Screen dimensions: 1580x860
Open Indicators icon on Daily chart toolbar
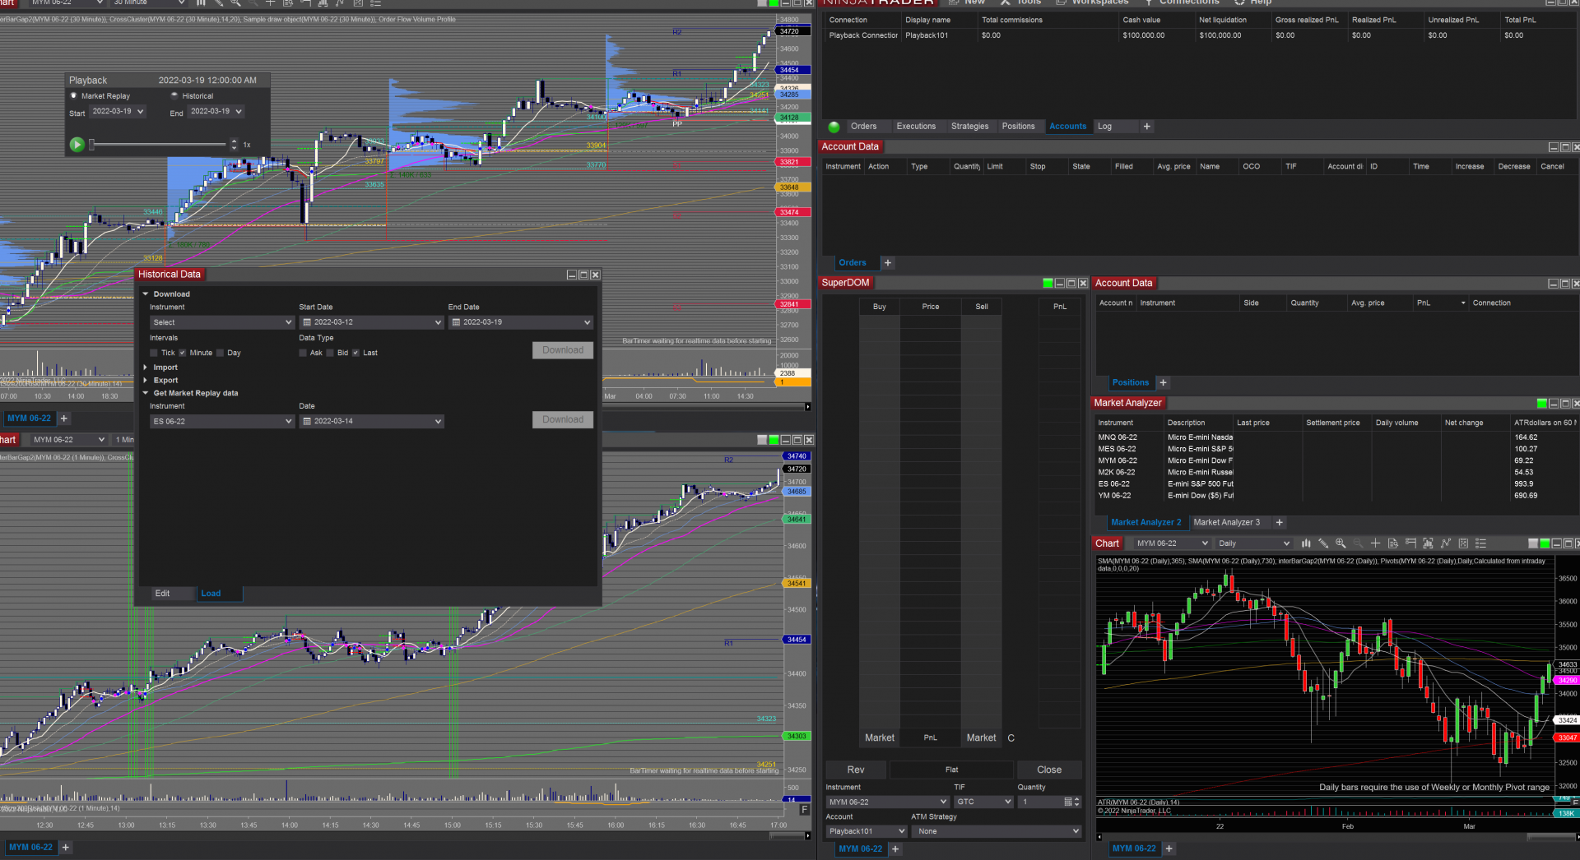coord(1445,543)
